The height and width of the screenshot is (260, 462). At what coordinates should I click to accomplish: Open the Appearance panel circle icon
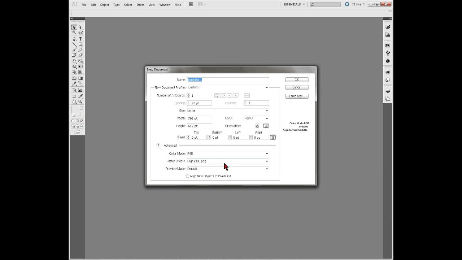(388, 72)
